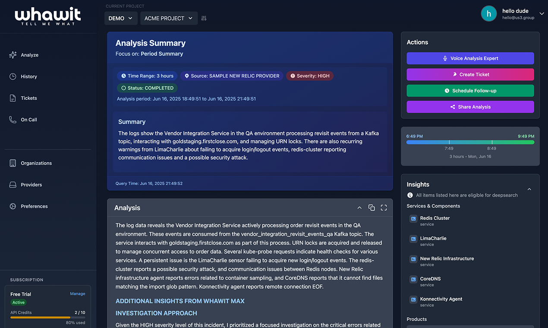
Task: Click the Create Ticket button
Action: pyautogui.click(x=470, y=75)
